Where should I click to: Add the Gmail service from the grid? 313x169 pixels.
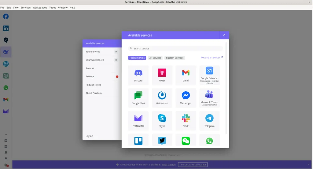tap(186, 75)
